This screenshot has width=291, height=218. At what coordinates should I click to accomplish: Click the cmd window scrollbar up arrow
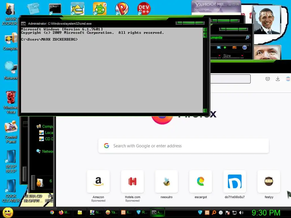205,30
